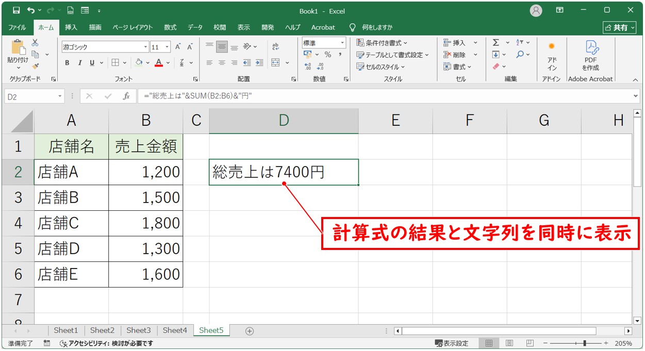The image size is (645, 351).
Task: Click inside the Name Box showing D2
Action: pyautogui.click(x=28, y=96)
